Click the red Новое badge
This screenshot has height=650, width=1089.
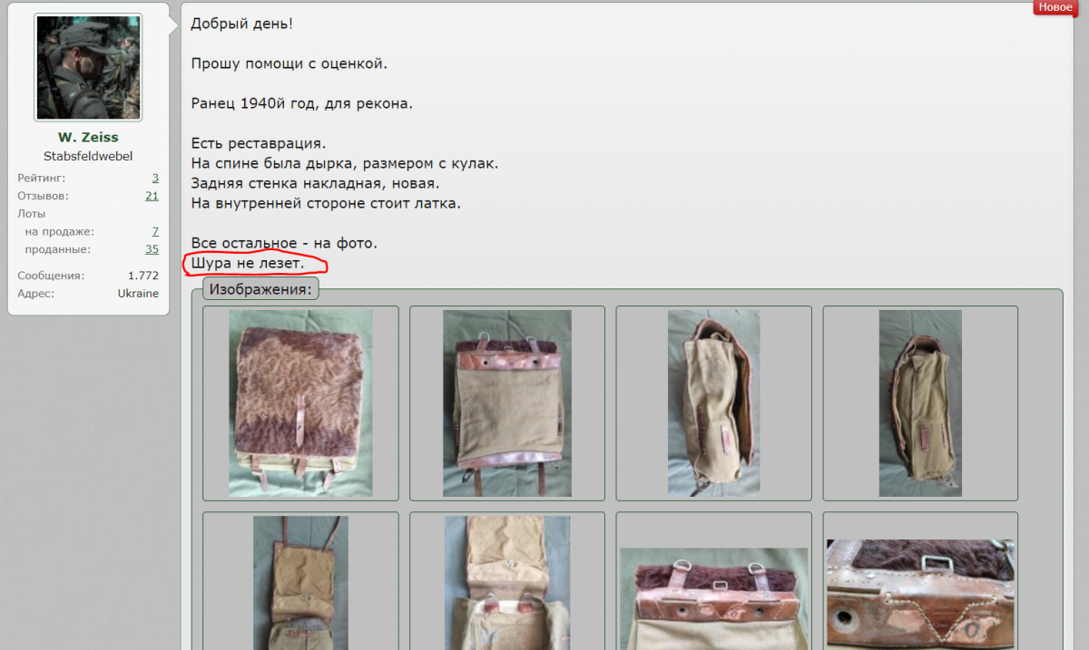coord(1055,7)
